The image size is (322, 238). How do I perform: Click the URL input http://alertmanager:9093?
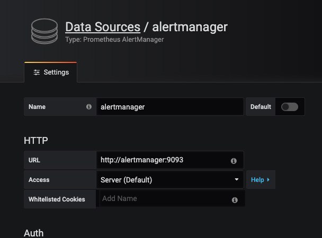(x=170, y=160)
